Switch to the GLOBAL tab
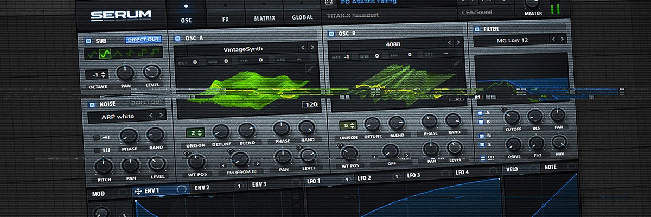The width and height of the screenshot is (651, 217). [302, 12]
